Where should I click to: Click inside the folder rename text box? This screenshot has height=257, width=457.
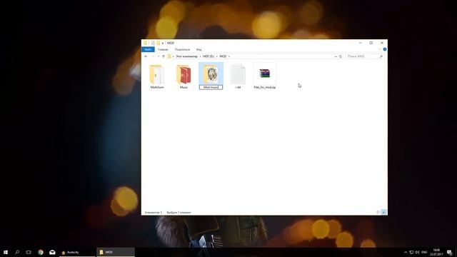[211, 87]
